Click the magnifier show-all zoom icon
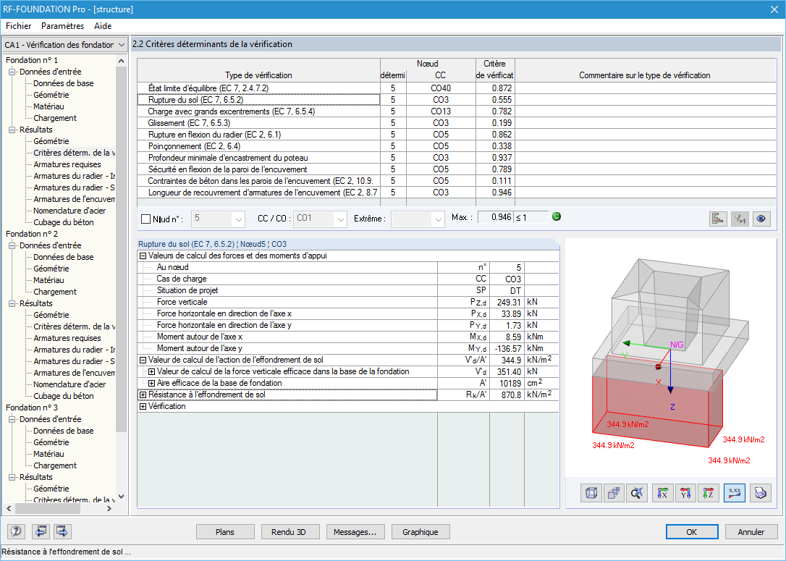This screenshot has width=786, height=561. (x=637, y=493)
